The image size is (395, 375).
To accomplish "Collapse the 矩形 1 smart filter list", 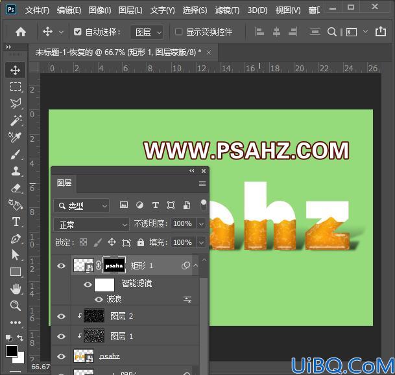I will [196, 266].
